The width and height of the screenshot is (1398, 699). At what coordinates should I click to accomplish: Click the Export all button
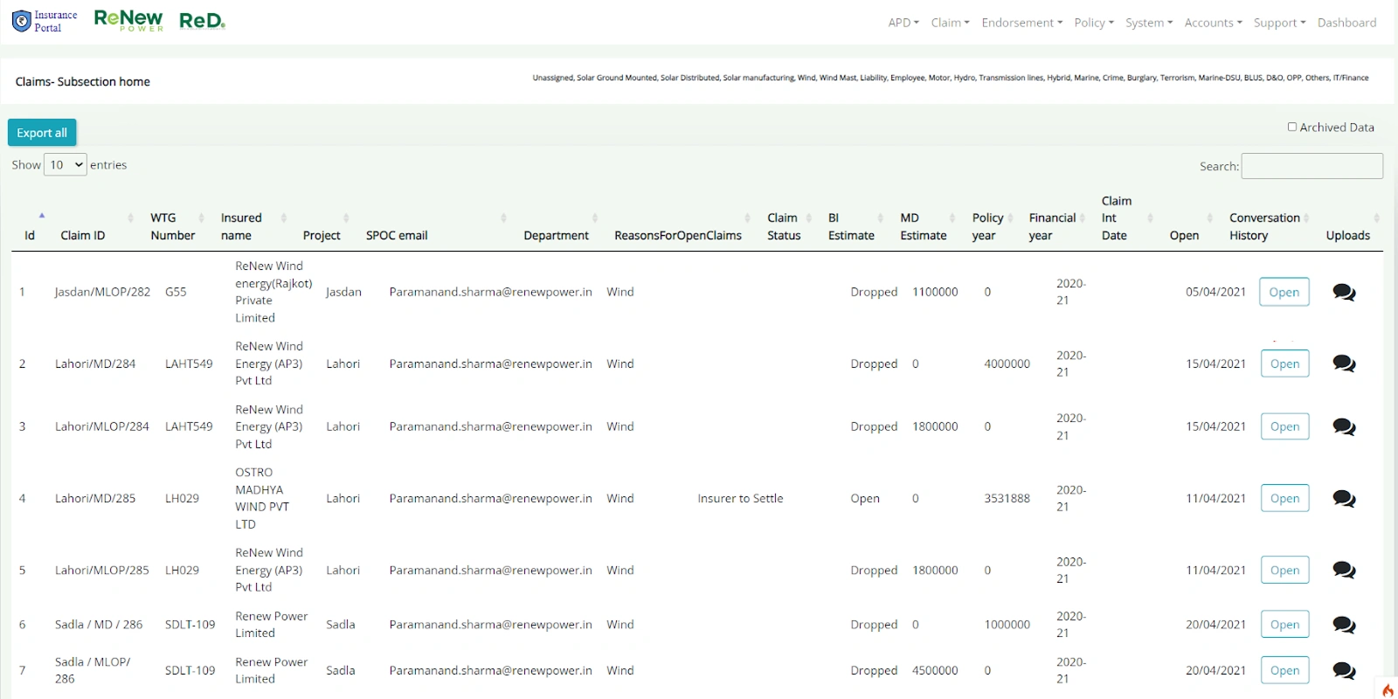pos(42,133)
